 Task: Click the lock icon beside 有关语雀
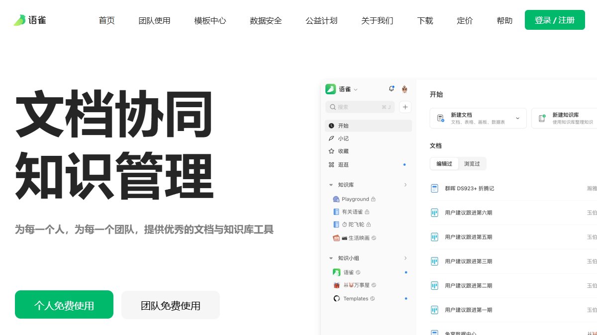coord(367,212)
